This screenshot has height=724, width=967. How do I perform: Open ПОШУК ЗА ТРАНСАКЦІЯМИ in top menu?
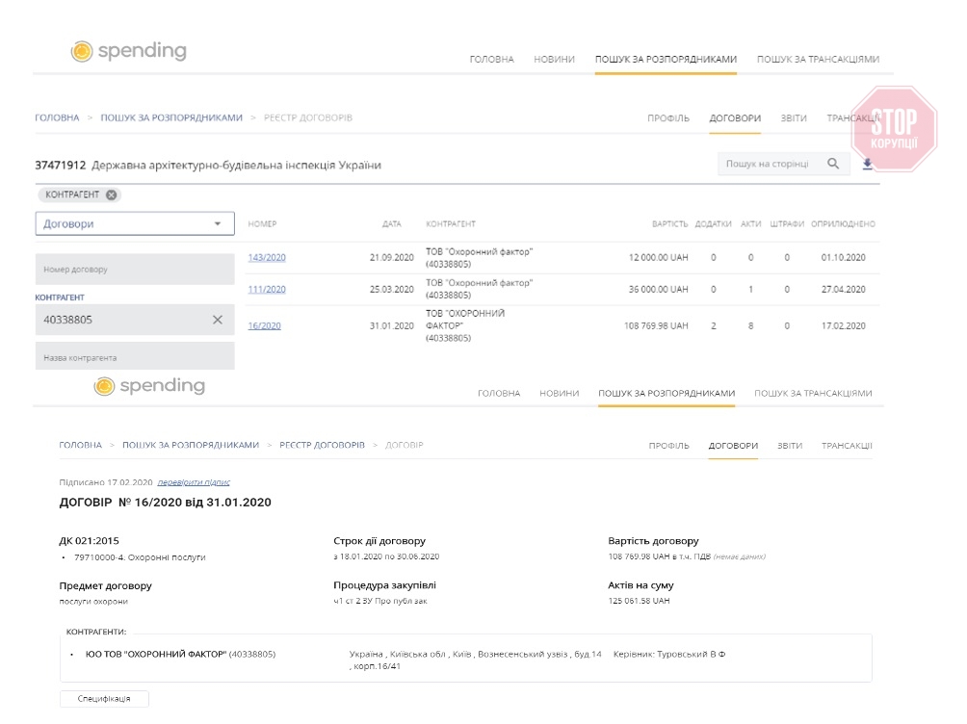[x=818, y=60]
